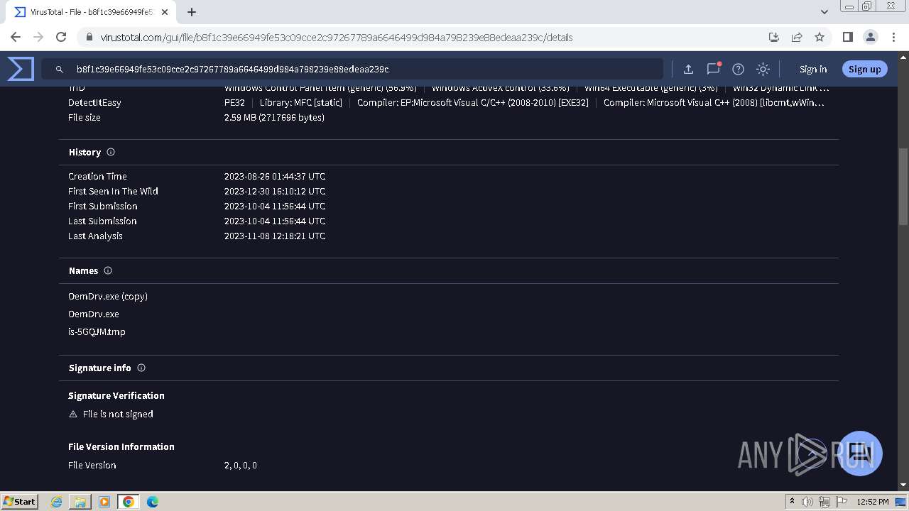Click the volume speaker tray icon
This screenshot has width=909, height=511.
coord(807,502)
